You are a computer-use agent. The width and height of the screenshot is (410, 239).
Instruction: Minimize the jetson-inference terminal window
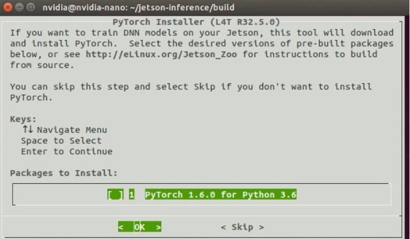19,7
